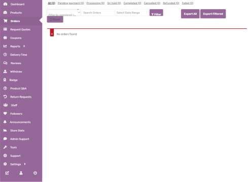Show Completed (0) orders
The image size is (248, 182).
click(132, 3)
